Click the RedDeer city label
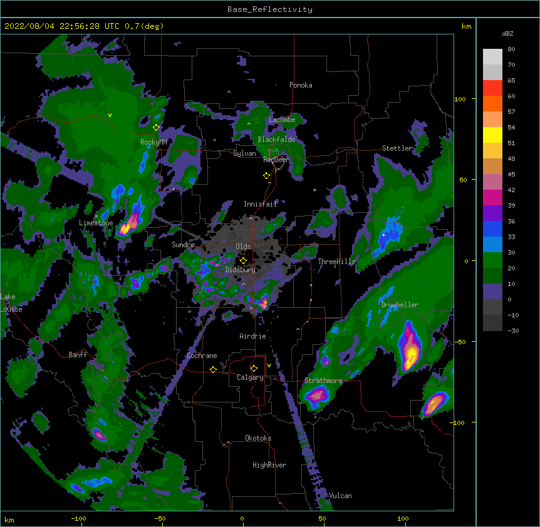This screenshot has height=527, width=540. pyautogui.click(x=276, y=160)
